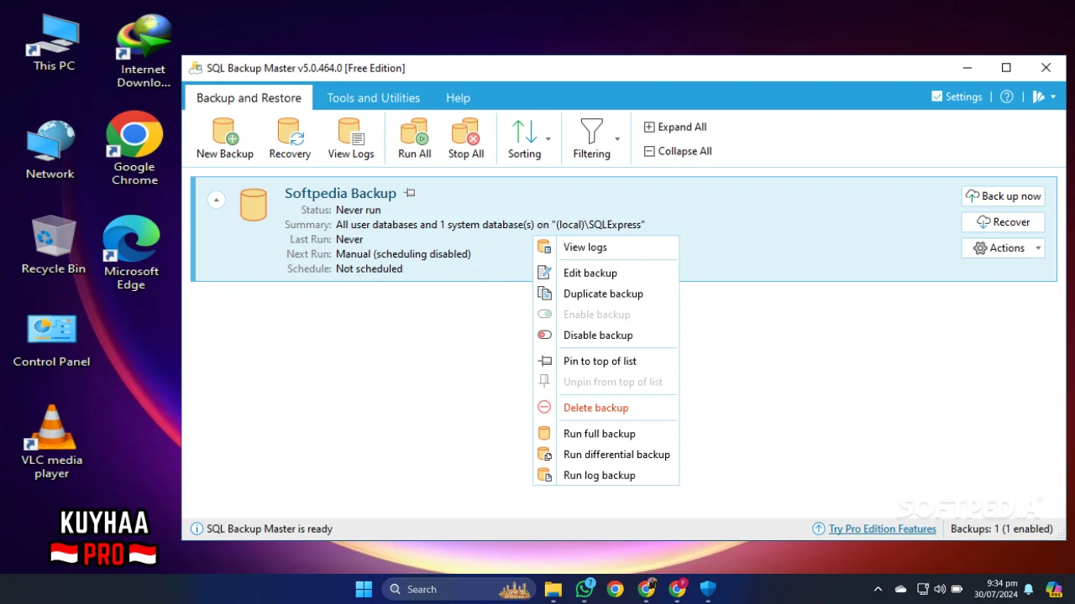
Task: Click the Recover button
Action: [x=1003, y=221]
